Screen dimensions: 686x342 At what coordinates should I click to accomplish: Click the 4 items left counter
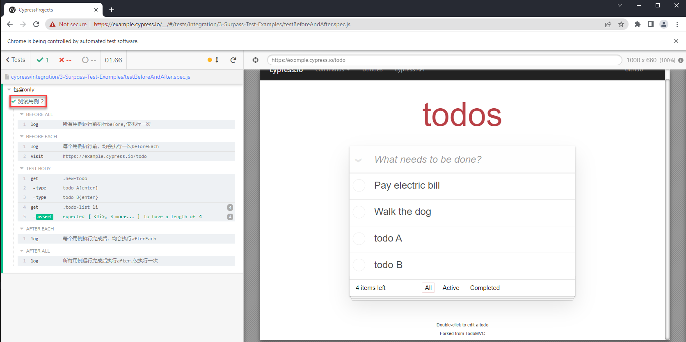point(370,288)
